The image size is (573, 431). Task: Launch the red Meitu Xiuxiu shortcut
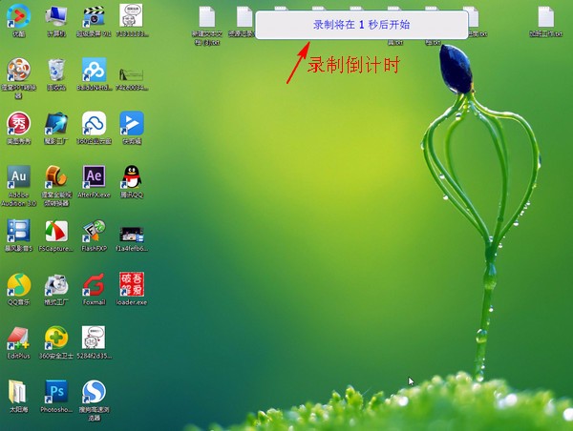tap(19, 128)
